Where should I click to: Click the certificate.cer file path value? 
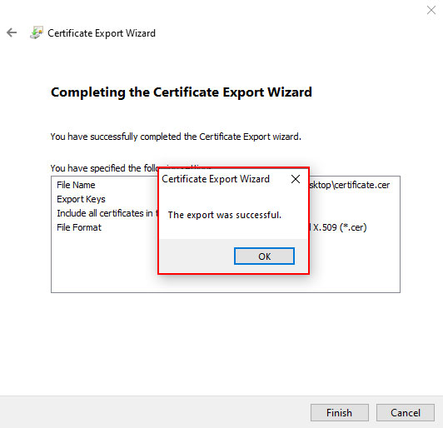pos(350,185)
